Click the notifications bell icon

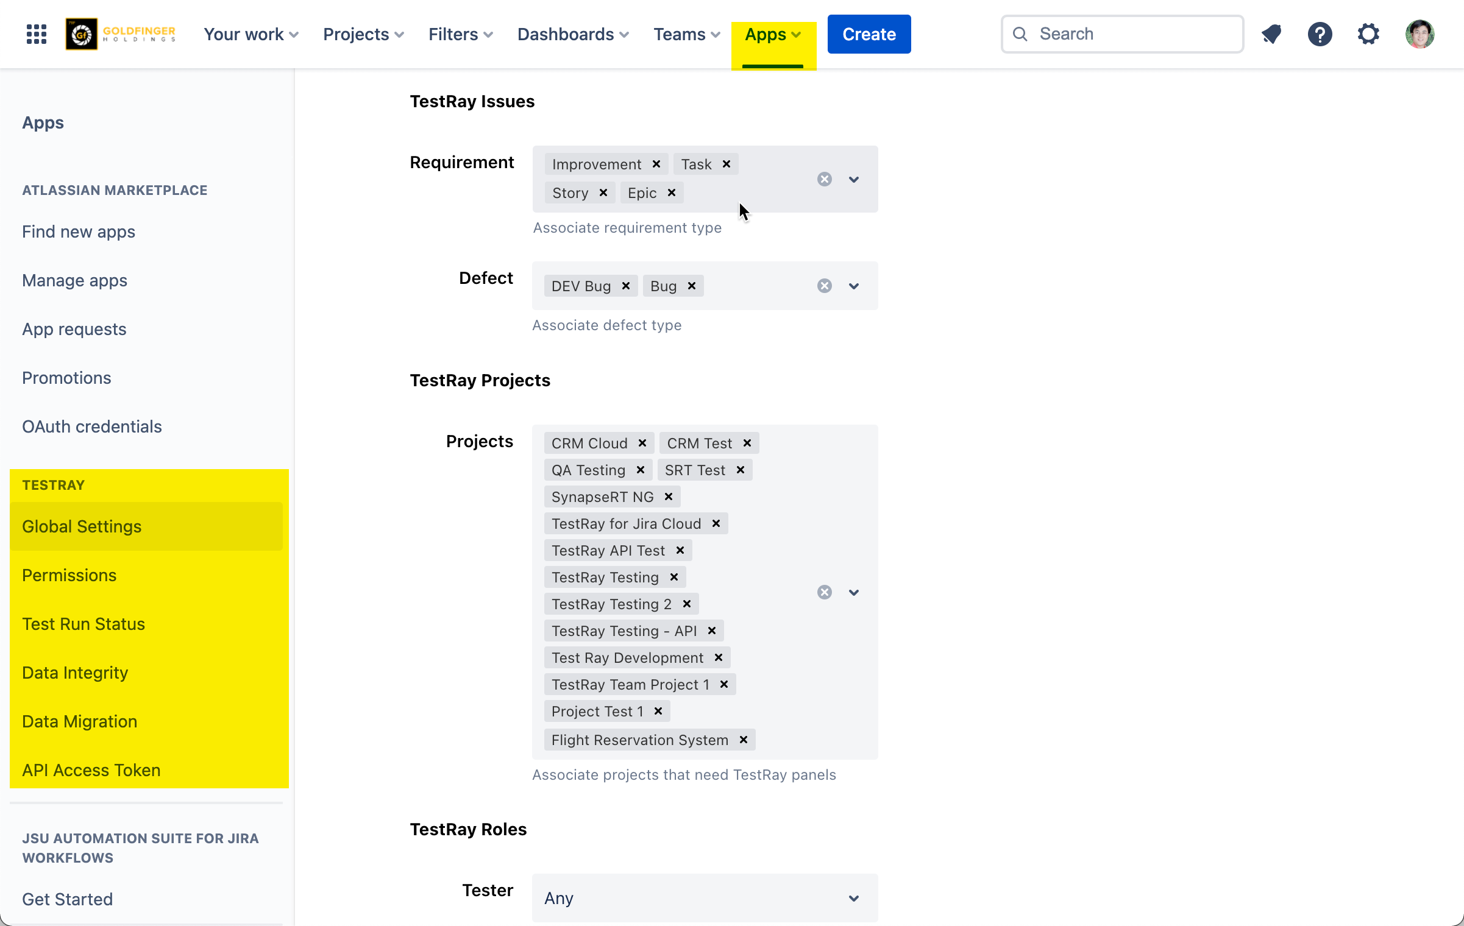click(x=1271, y=34)
